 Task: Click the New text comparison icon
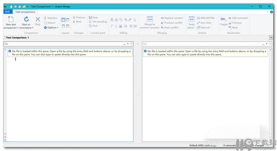coord(11,19)
